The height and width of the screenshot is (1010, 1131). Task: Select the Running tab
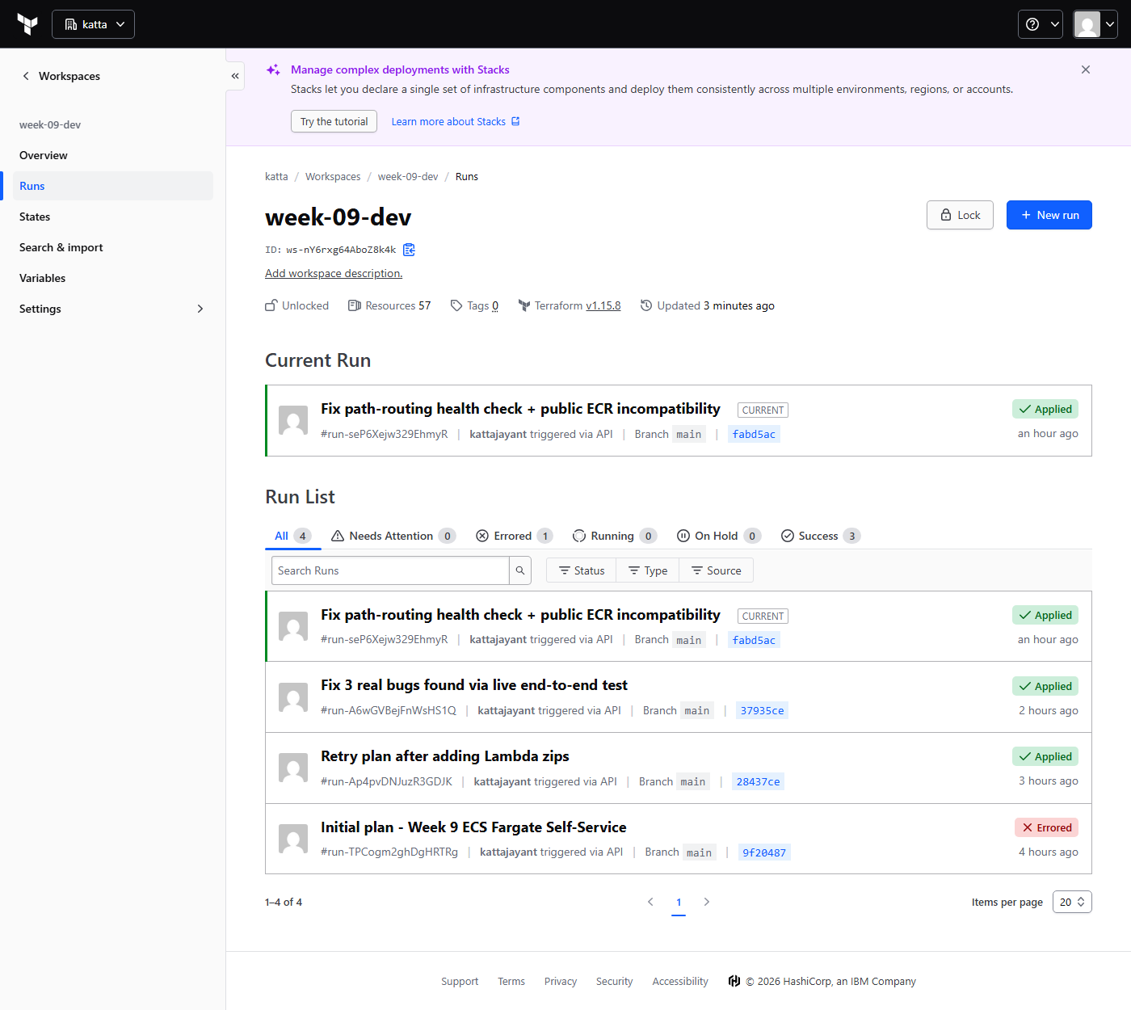614,536
